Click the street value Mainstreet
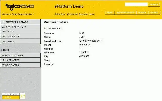This screenshot has height=101, width=162. coord(85,45)
